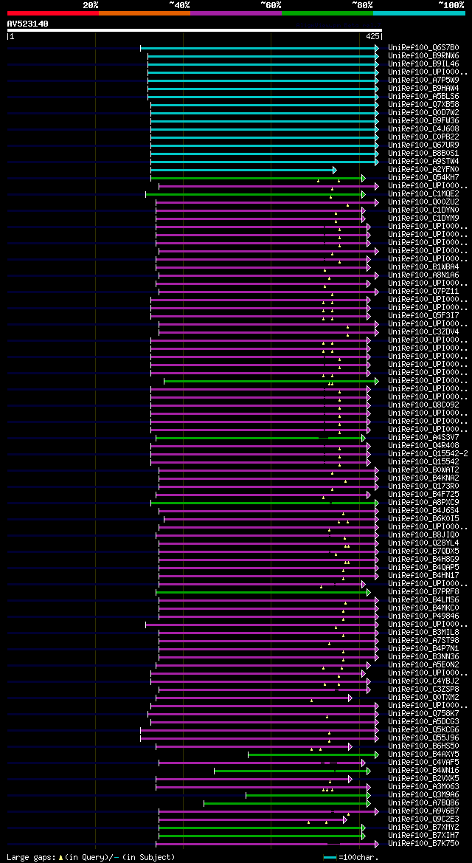Select hit name UniRef100_Q9C2E3
The width and height of the screenshot is (472, 863).
(x=423, y=819)
